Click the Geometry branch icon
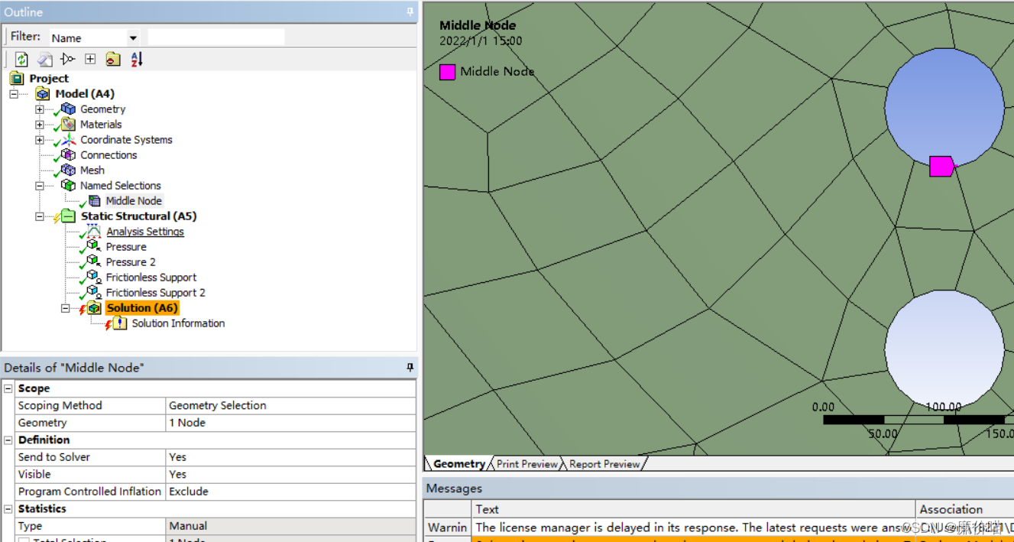The width and height of the screenshot is (1014, 542). coord(69,109)
